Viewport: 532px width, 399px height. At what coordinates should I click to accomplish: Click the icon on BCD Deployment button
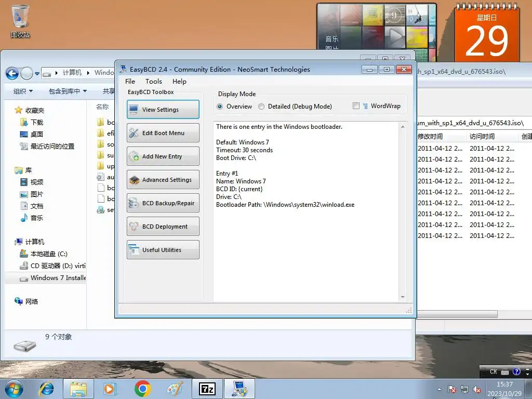coord(134,227)
